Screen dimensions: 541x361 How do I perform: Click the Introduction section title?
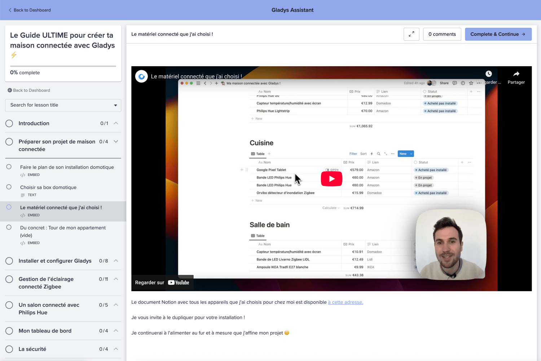tap(34, 124)
